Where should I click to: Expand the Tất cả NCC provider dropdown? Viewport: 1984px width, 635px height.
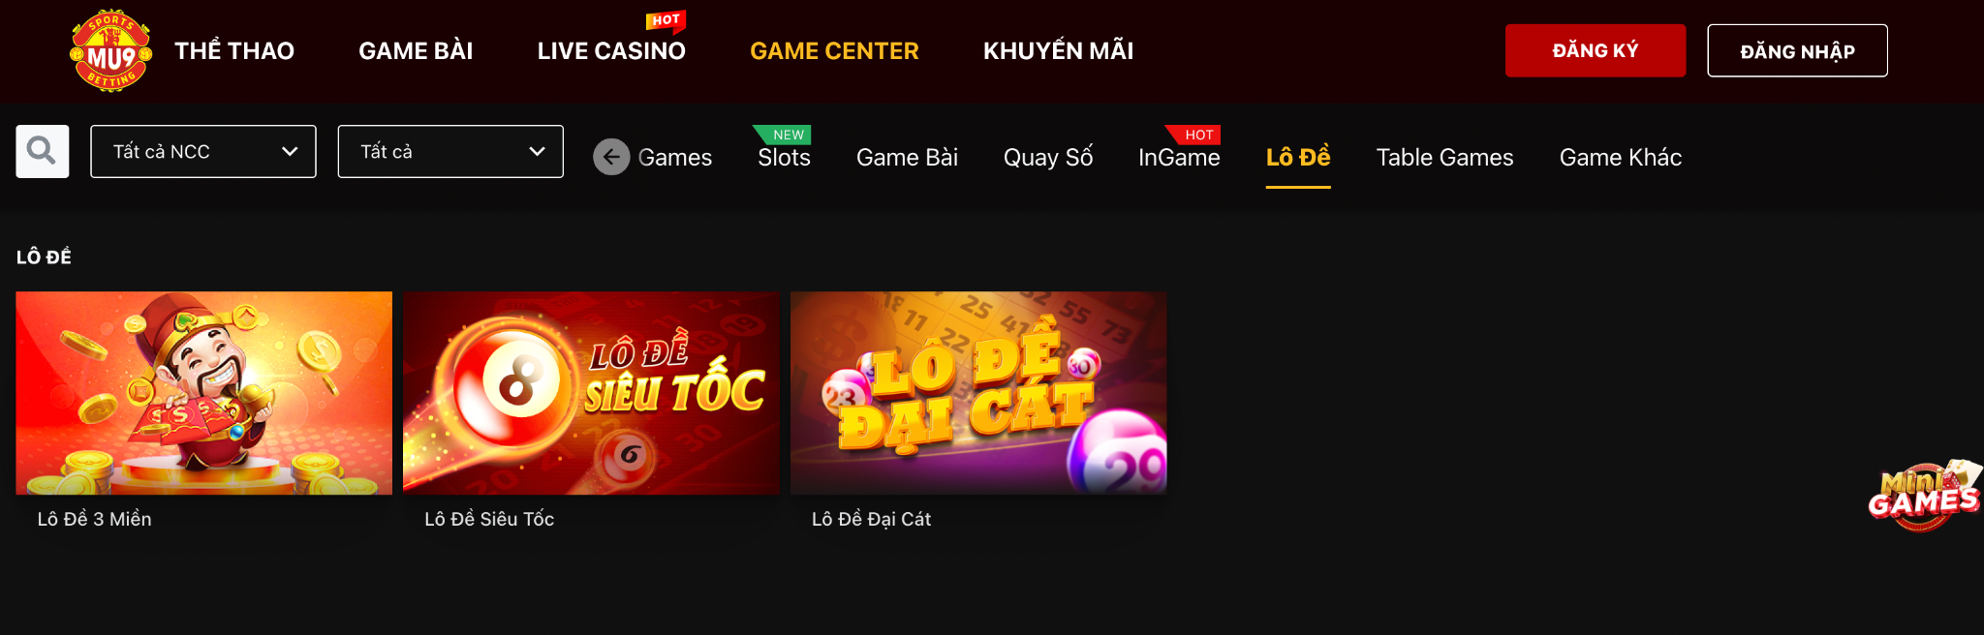pos(203,151)
